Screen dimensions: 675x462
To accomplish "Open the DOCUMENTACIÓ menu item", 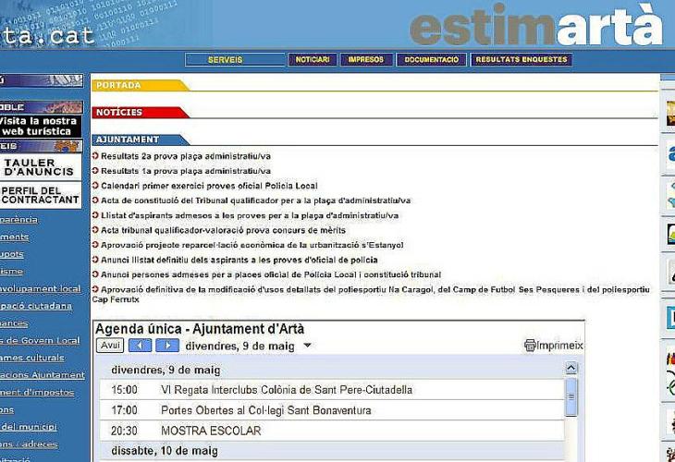I will (432, 60).
